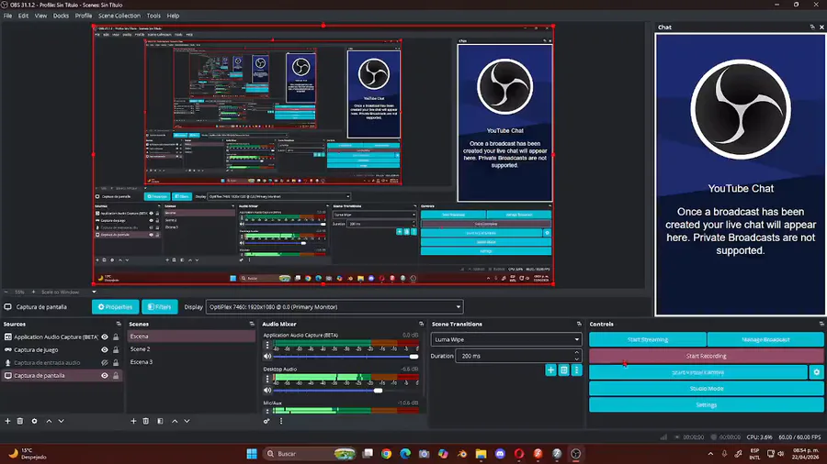The height and width of the screenshot is (464, 827).
Task: Open File Explorer from the taskbar
Action: coord(481,454)
